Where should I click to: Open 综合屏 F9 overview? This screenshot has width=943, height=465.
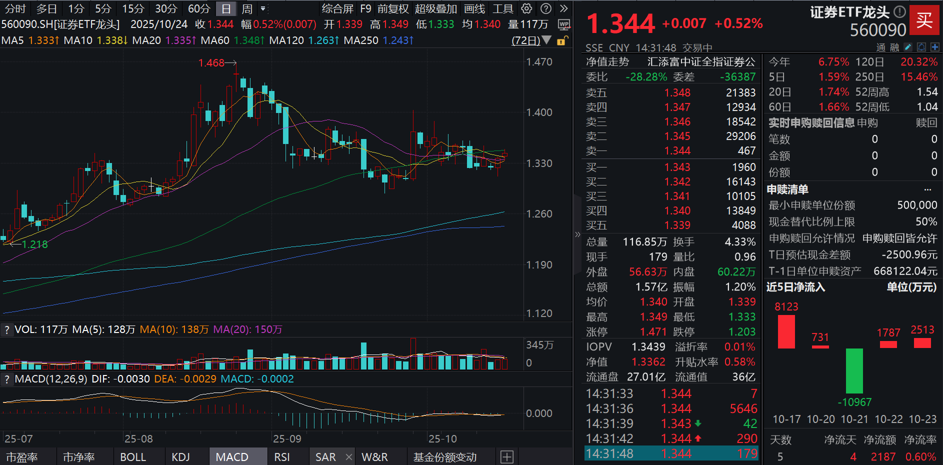(338, 8)
